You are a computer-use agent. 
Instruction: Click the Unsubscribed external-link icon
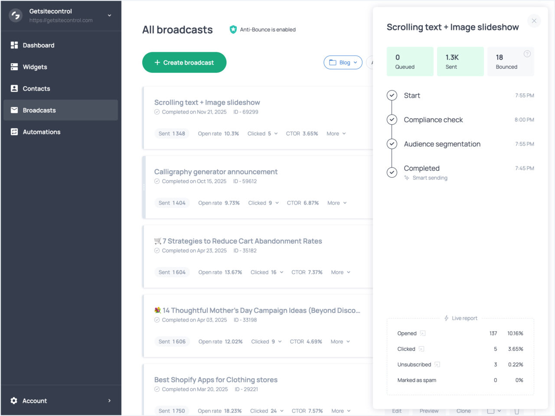pos(437,364)
